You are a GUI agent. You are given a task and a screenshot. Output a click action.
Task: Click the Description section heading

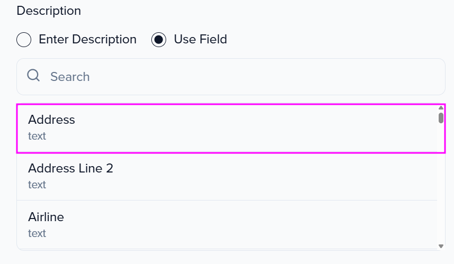tap(49, 11)
